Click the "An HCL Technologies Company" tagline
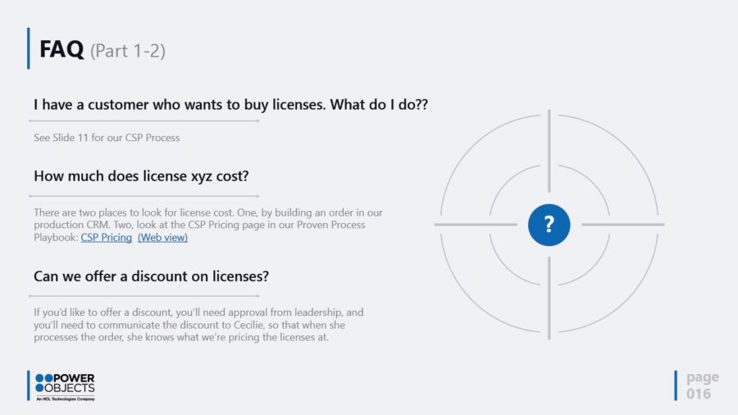 click(66, 399)
